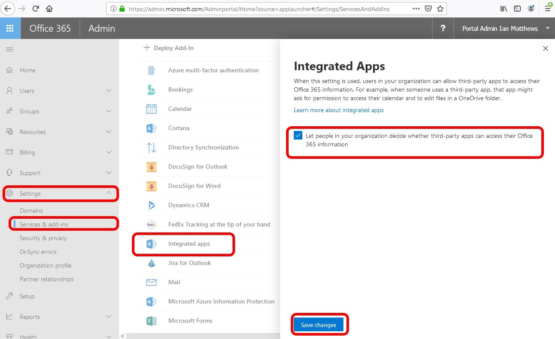Open the help question mark icon

tap(443, 28)
